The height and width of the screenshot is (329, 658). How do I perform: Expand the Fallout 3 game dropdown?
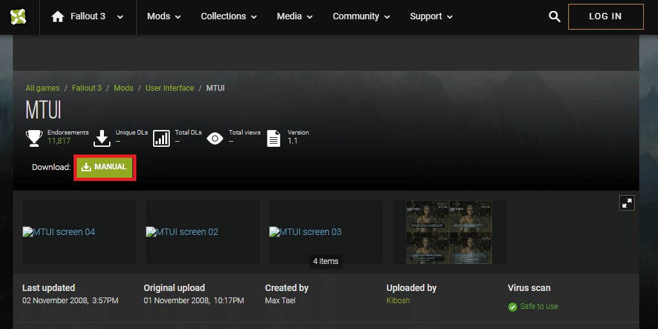[120, 17]
